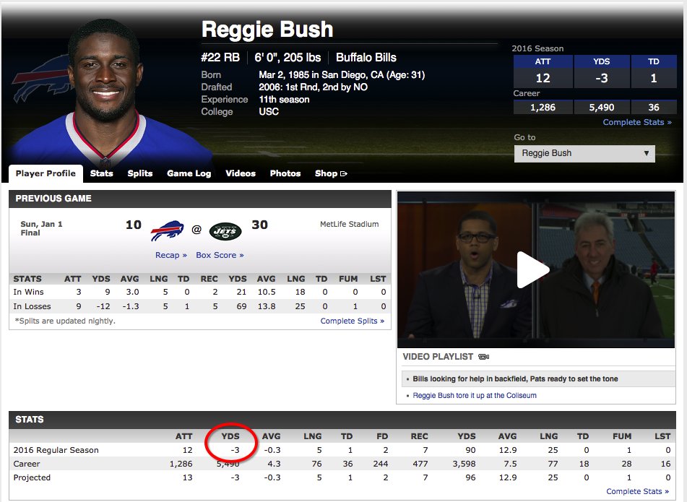
Task: Click the 'Sun, Jan 1 Final' game date
Action: tap(42, 228)
